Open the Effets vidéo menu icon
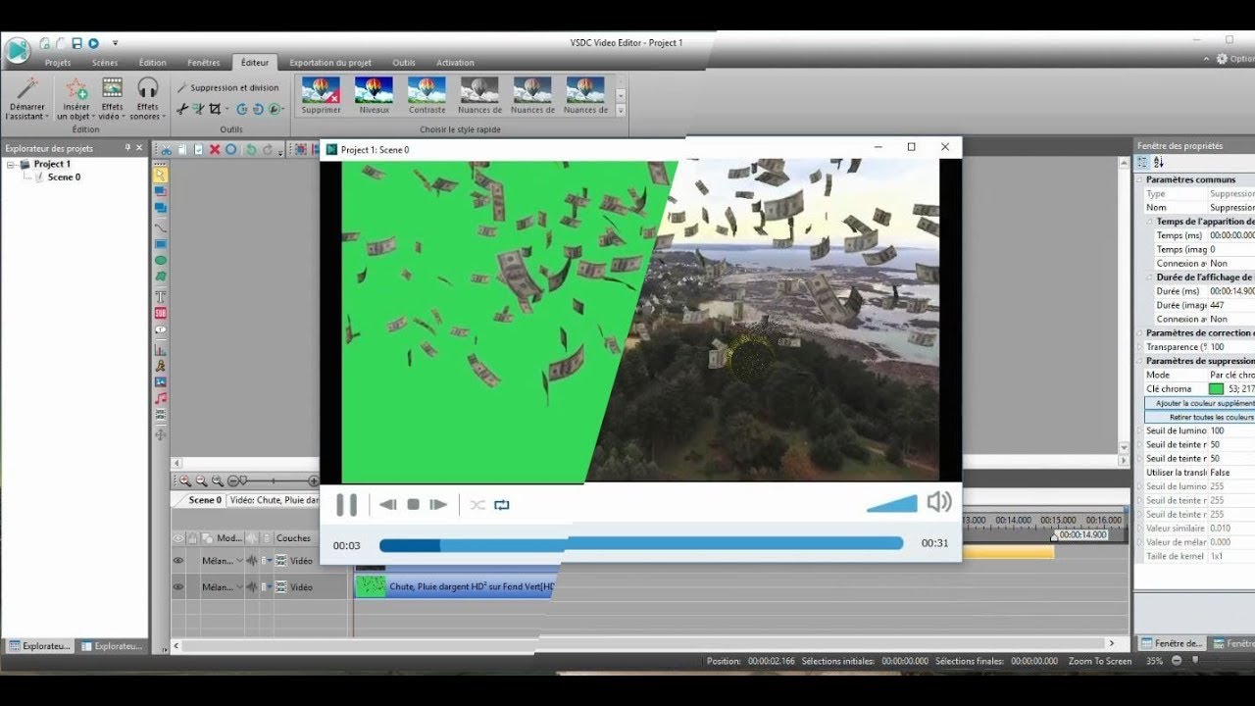The height and width of the screenshot is (706, 1255). pos(112,88)
